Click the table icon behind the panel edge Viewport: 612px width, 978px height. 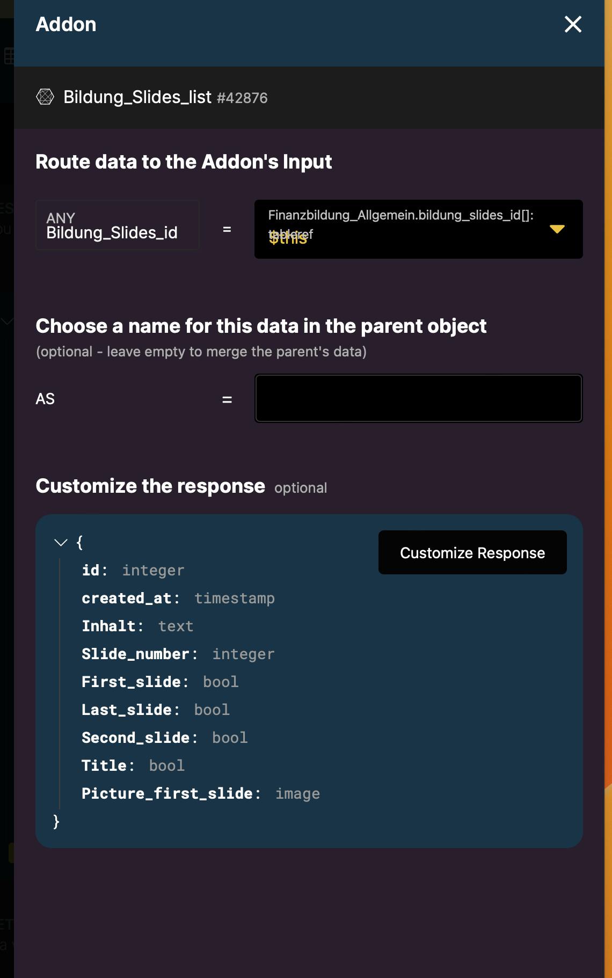click(x=9, y=55)
